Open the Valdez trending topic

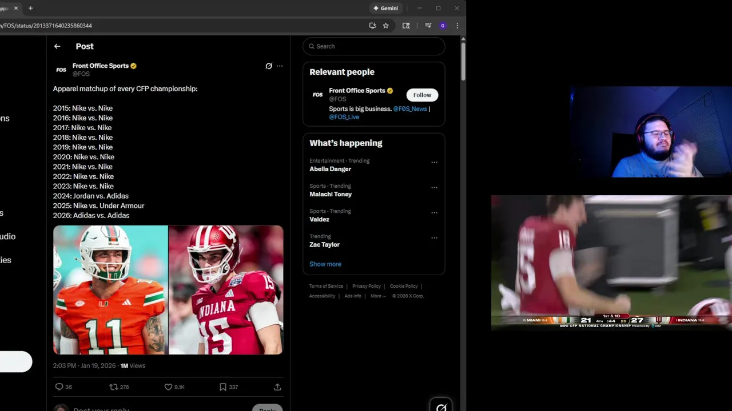(319, 220)
